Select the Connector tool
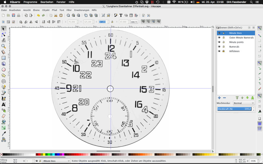This screenshot has height=164, width=263. coord(4,139)
